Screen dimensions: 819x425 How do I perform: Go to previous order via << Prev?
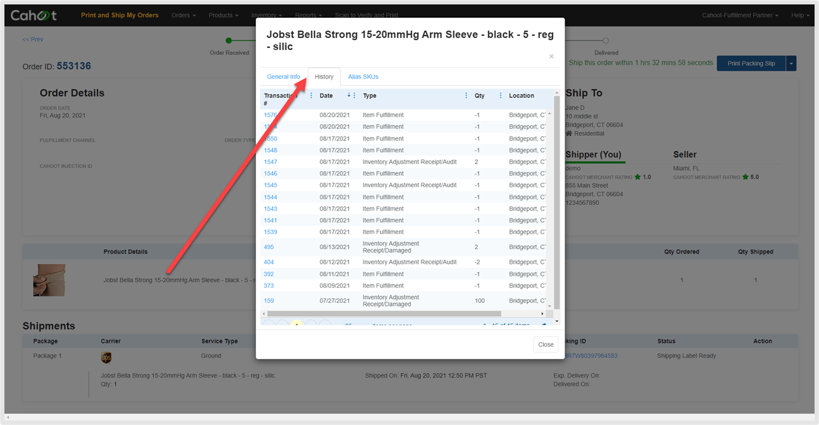tap(33, 39)
